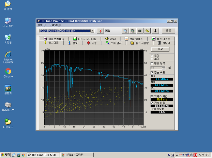Viewport: 212px width, 158px height.
Task: Click the 20.6 MB/s average value
Action: pyautogui.click(x=162, y=91)
